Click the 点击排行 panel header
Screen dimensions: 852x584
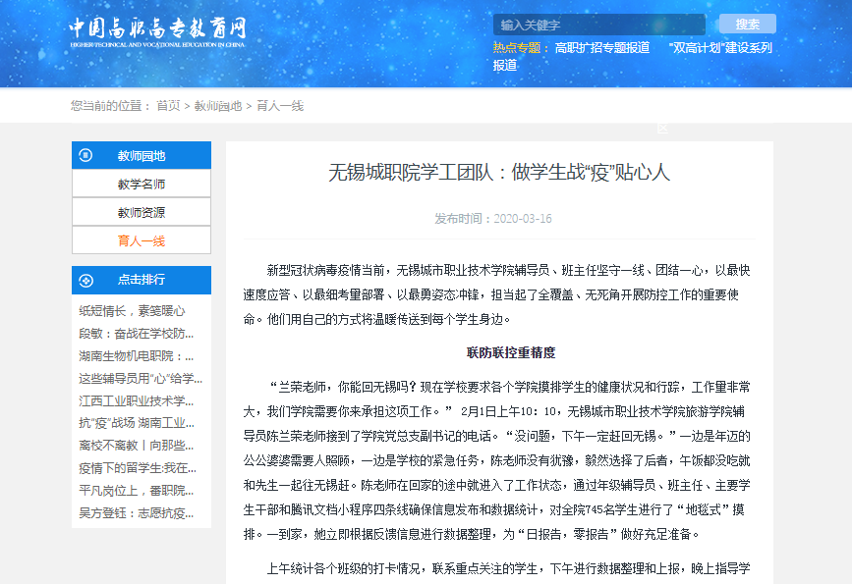coord(142,280)
